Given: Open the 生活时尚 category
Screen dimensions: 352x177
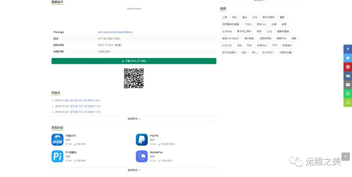Looking at the screenshot, I should coord(227,31).
